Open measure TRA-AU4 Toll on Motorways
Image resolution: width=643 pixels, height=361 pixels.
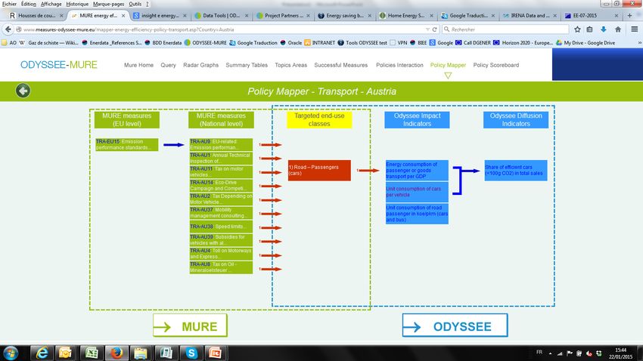[x=221, y=253]
